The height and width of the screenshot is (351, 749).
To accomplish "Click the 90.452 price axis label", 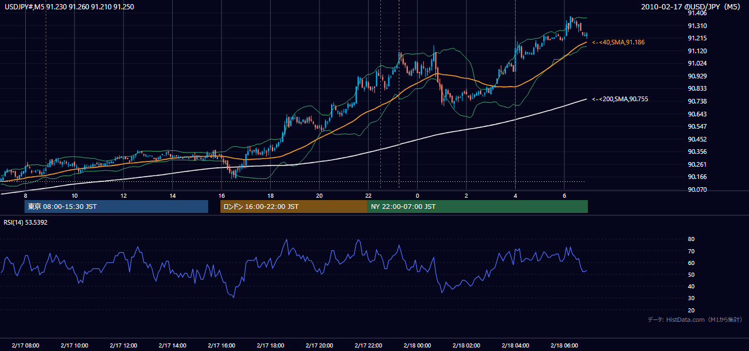I will (x=697, y=139).
